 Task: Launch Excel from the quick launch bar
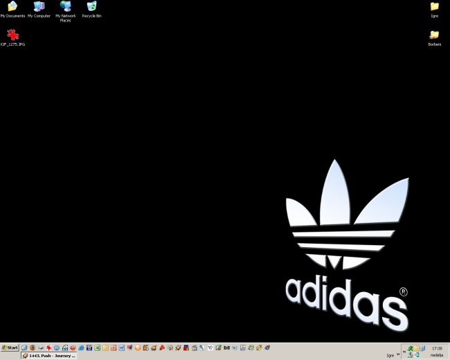coord(97,348)
